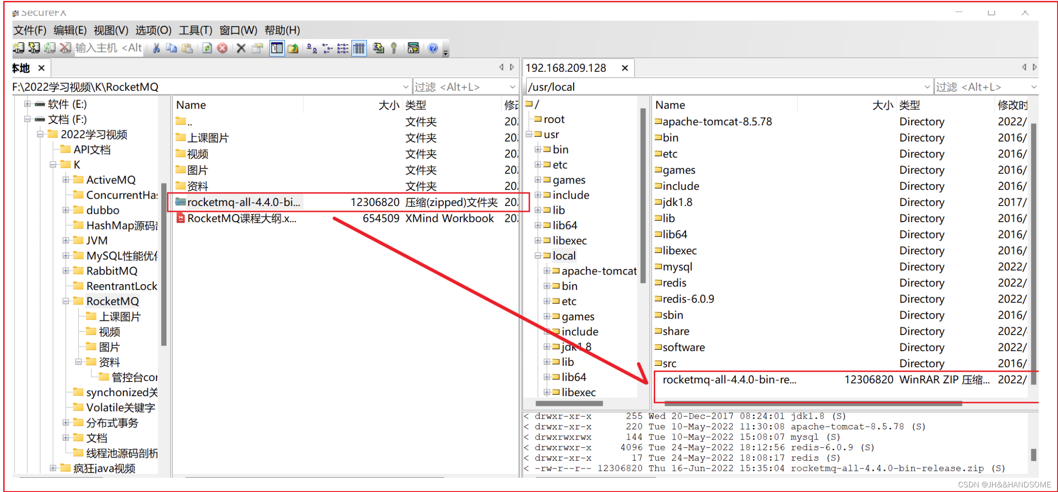This screenshot has height=492, width=1058.
Task: Click the black X Delete icon
Action: [x=241, y=48]
